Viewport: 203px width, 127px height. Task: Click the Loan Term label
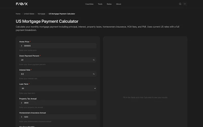(24, 84)
